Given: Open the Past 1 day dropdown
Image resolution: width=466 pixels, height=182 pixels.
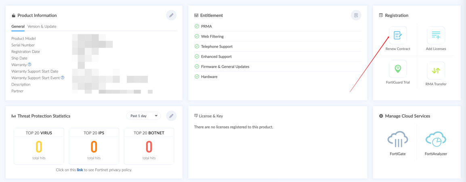Looking at the screenshot, I should coord(143,116).
